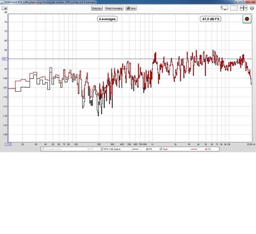Open RTA settings gear icon
This screenshot has width=256, height=234.
click(252, 8)
